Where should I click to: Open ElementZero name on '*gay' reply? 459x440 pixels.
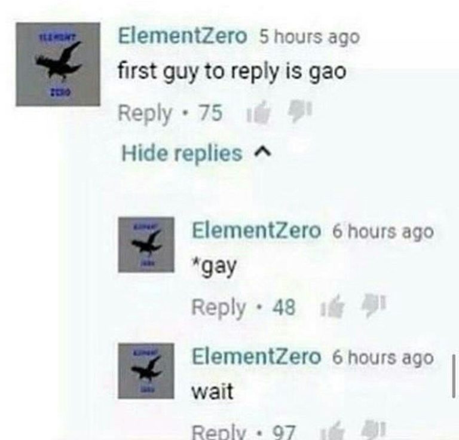256,231
